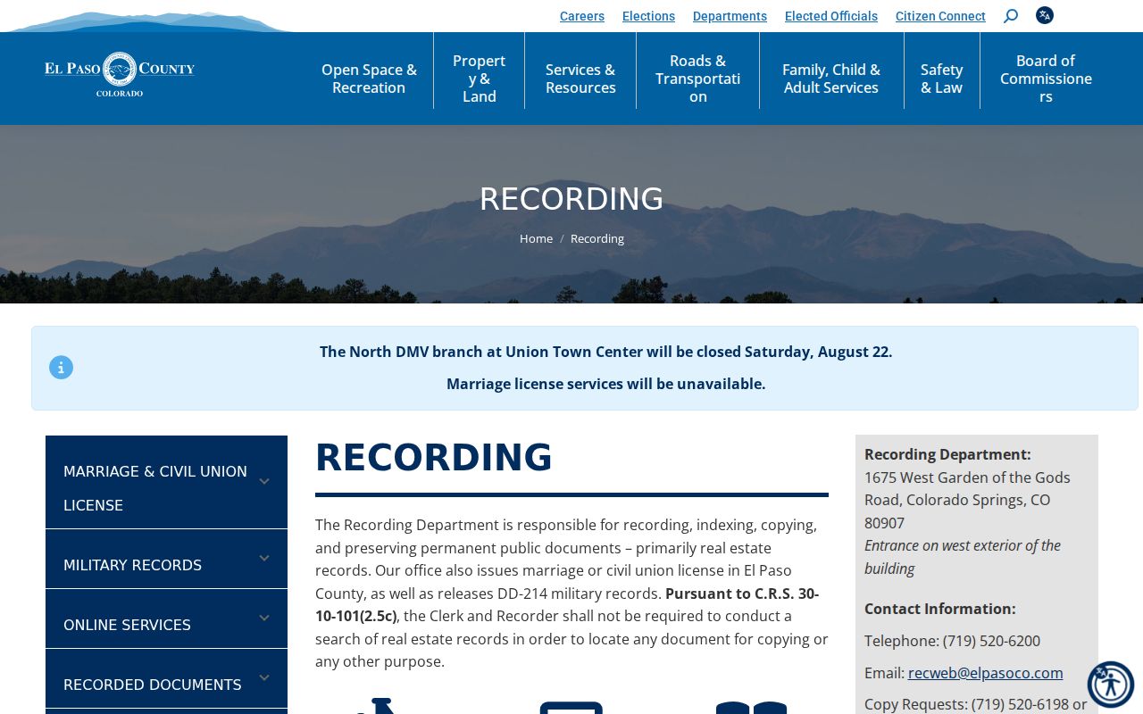Click the El Paso County logo
The image size is (1143, 714).
click(120, 74)
